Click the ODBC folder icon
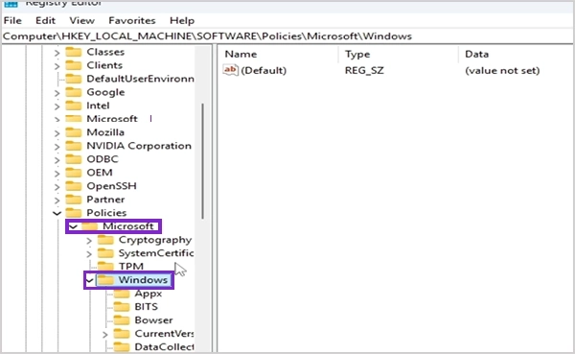 point(74,159)
